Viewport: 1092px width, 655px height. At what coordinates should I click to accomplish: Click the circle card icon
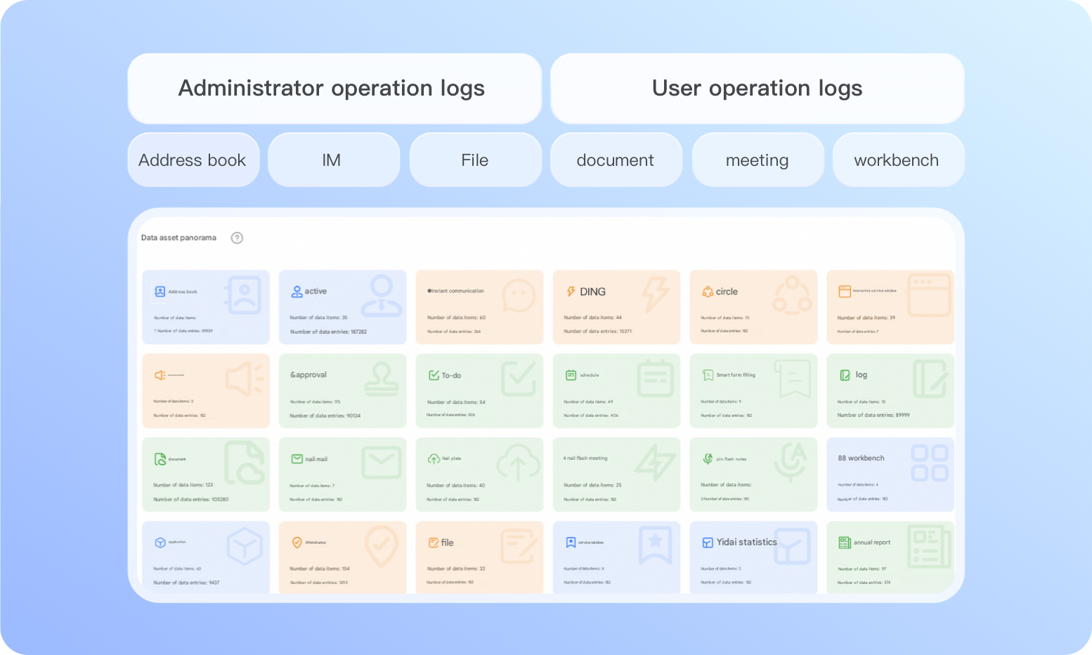(x=708, y=292)
